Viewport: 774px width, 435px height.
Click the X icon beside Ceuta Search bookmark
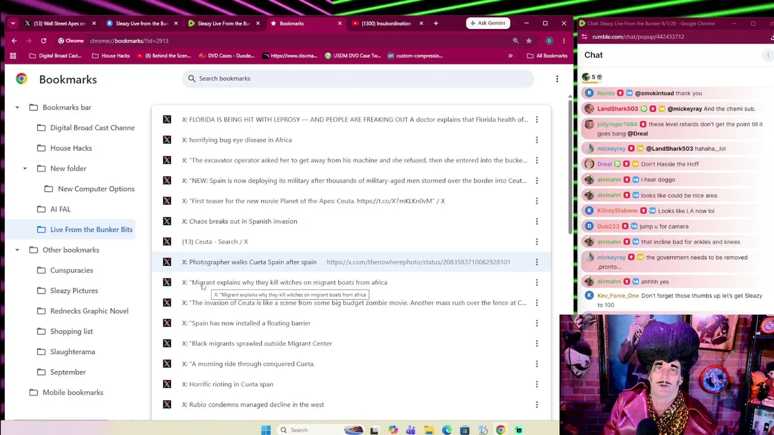(x=167, y=242)
